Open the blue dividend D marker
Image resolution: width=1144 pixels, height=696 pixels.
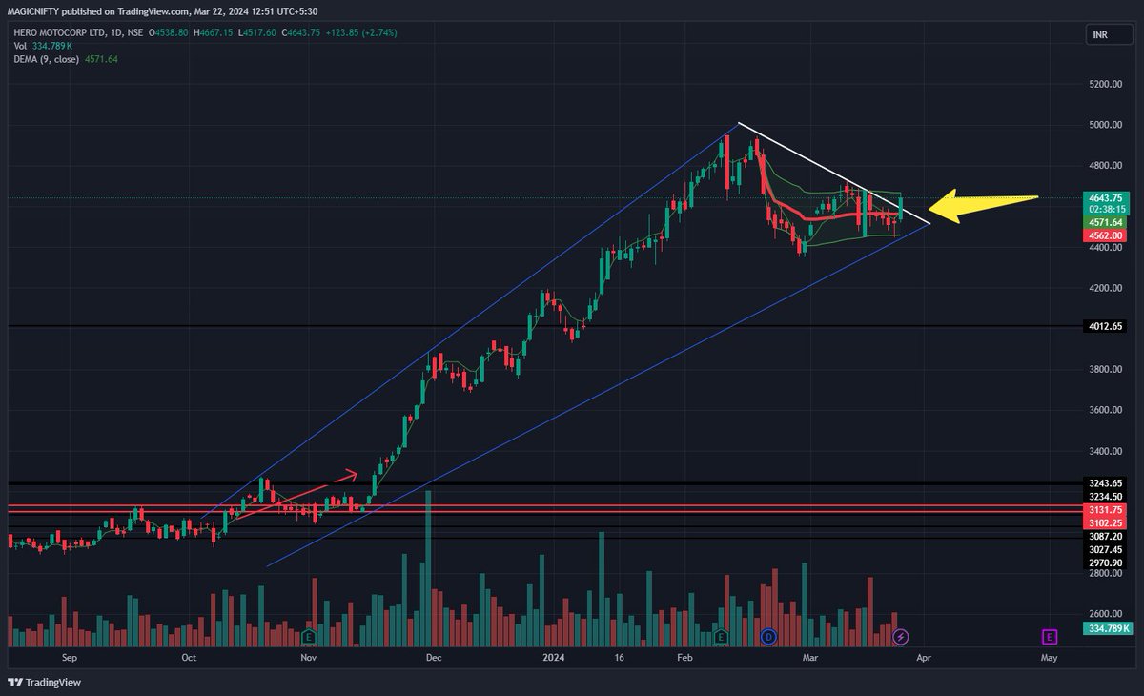[x=769, y=636]
